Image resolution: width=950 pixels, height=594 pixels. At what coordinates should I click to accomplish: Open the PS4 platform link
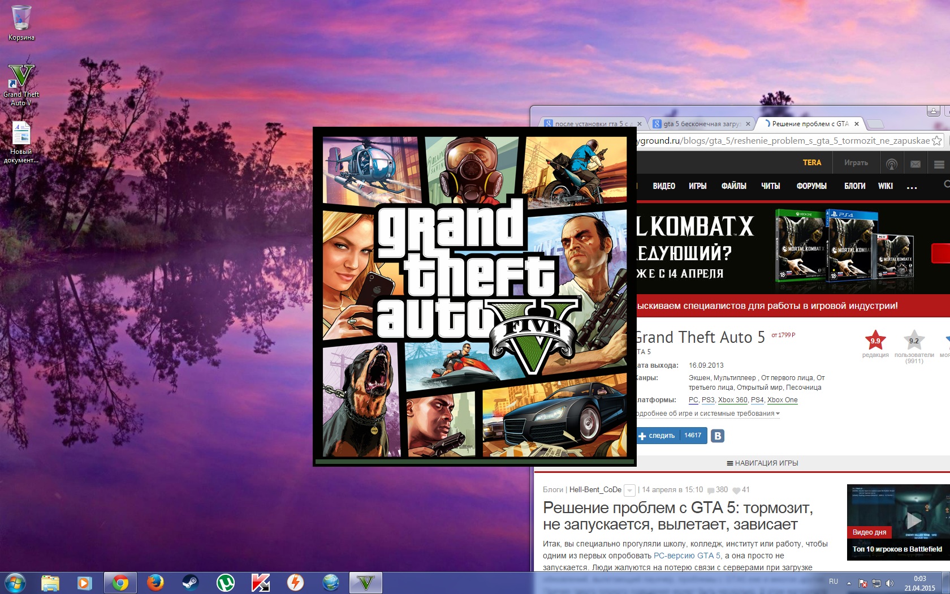click(757, 400)
